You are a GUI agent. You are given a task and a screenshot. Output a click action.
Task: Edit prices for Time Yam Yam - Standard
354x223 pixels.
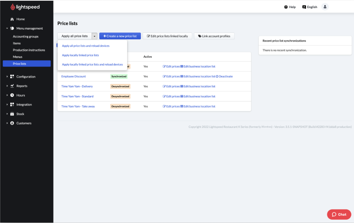coord(171,97)
